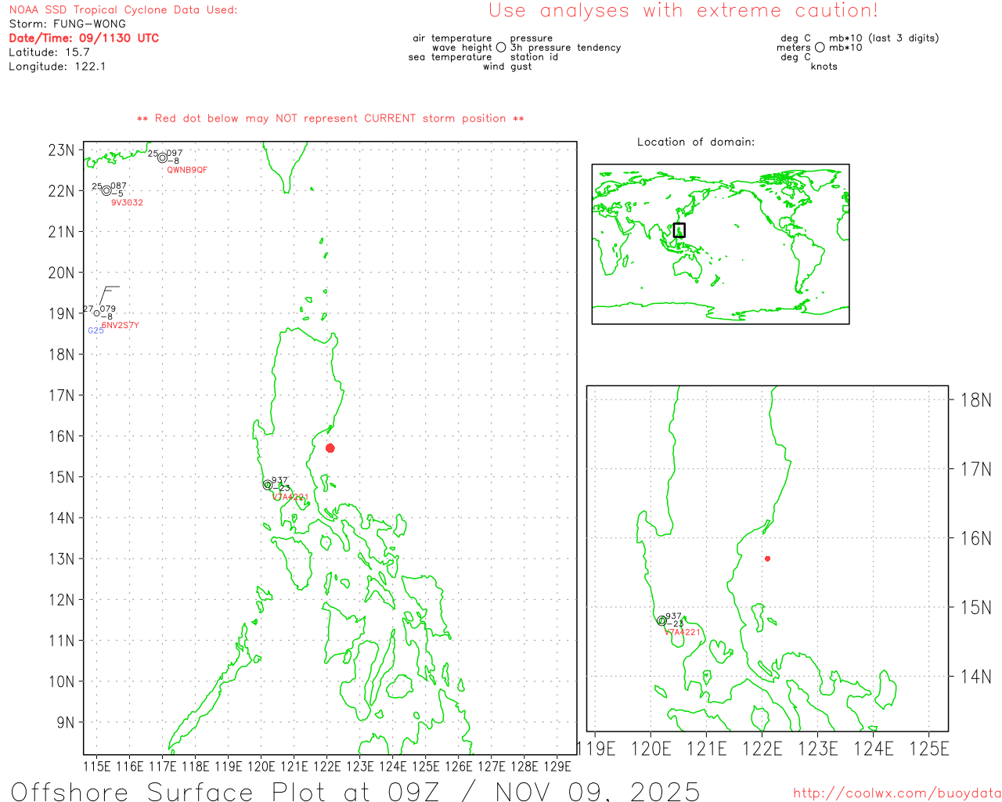Click the 6NV2S7Y station circle marker

click(97, 313)
